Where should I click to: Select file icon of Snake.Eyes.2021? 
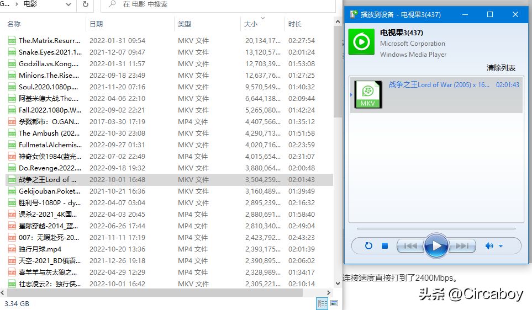click(x=12, y=52)
